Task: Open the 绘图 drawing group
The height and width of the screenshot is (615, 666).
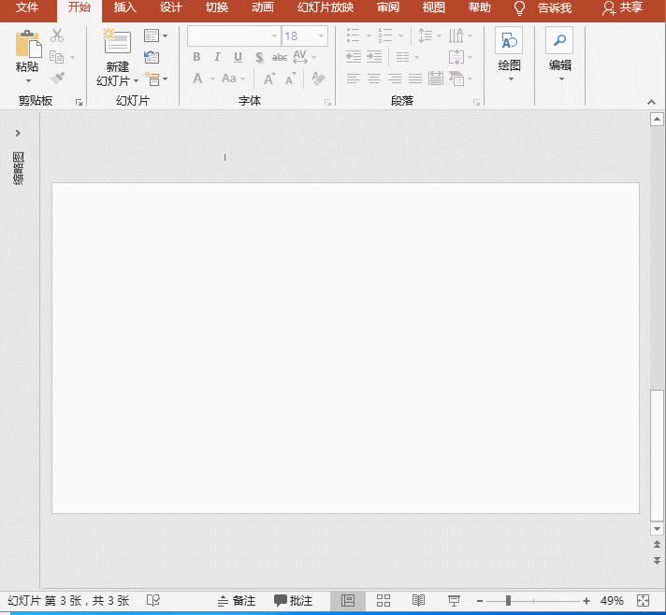Action: tap(509, 54)
